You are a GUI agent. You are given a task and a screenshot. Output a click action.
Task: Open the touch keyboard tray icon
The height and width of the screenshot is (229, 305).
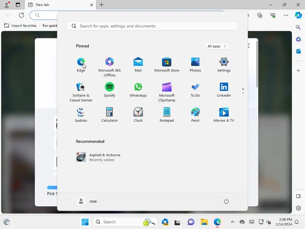point(251,222)
